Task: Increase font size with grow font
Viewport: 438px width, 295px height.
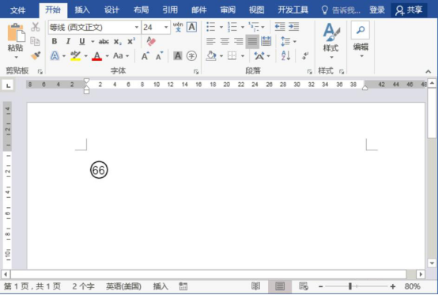Action: 145,56
